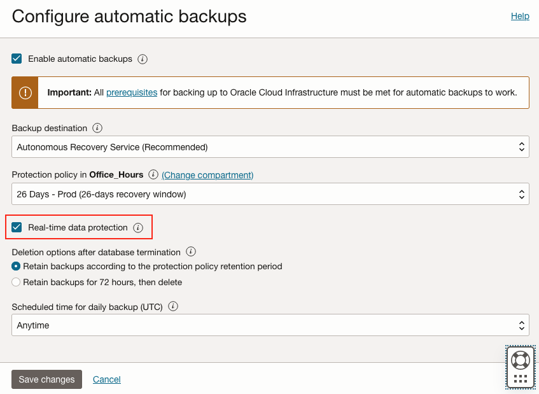Open Scheduled time for daily backup dropdown

pyautogui.click(x=270, y=325)
